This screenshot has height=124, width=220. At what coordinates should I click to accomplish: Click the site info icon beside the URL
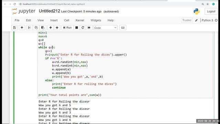coord(21,4)
